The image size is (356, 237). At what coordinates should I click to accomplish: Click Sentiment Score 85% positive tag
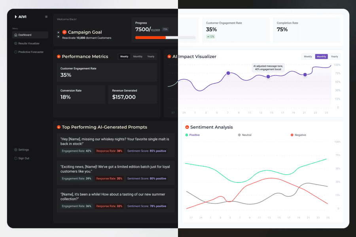(147, 151)
